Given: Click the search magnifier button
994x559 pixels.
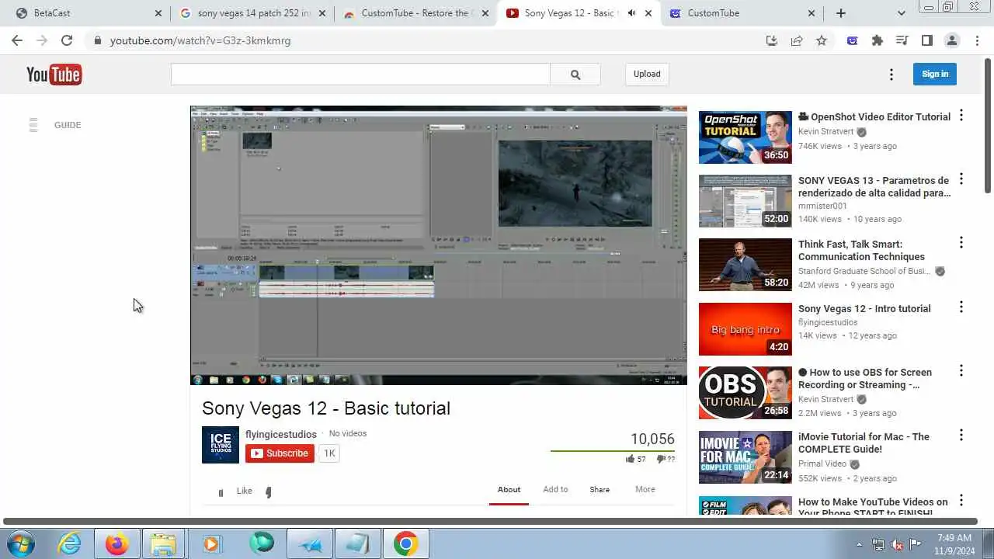Looking at the screenshot, I should (x=575, y=75).
